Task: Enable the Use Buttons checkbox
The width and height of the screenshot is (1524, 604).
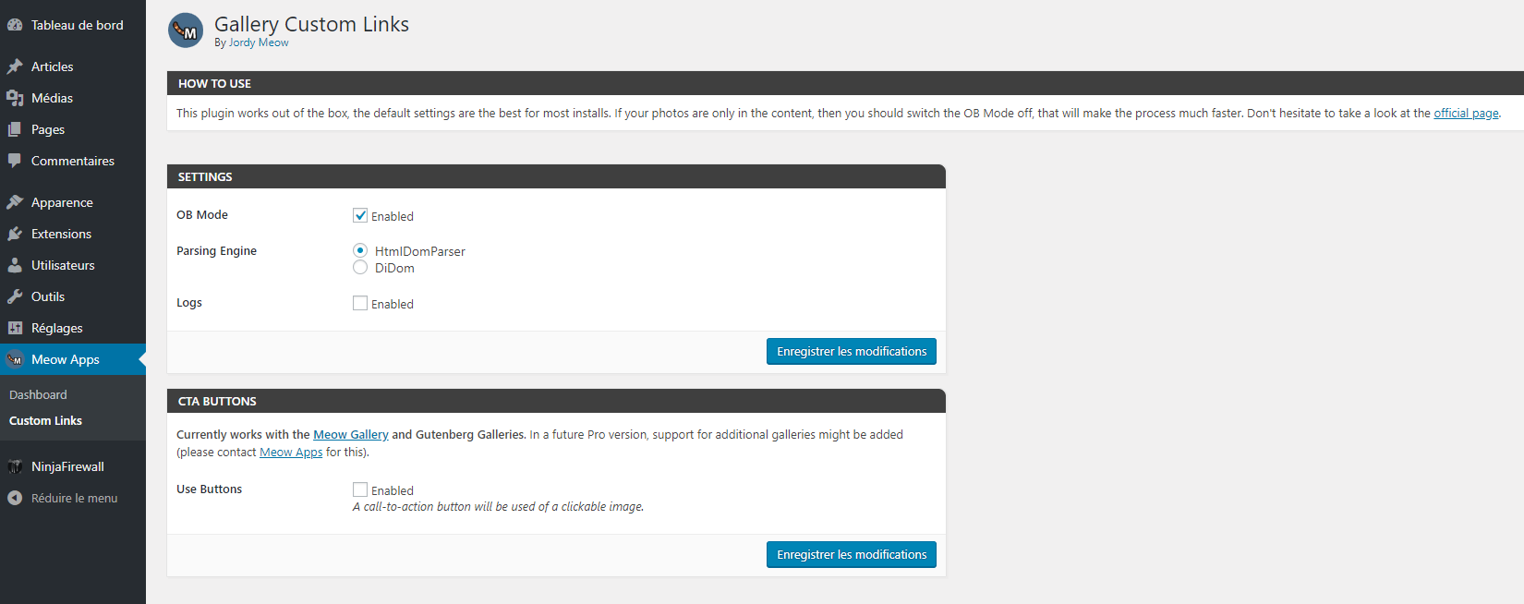Action: 360,489
